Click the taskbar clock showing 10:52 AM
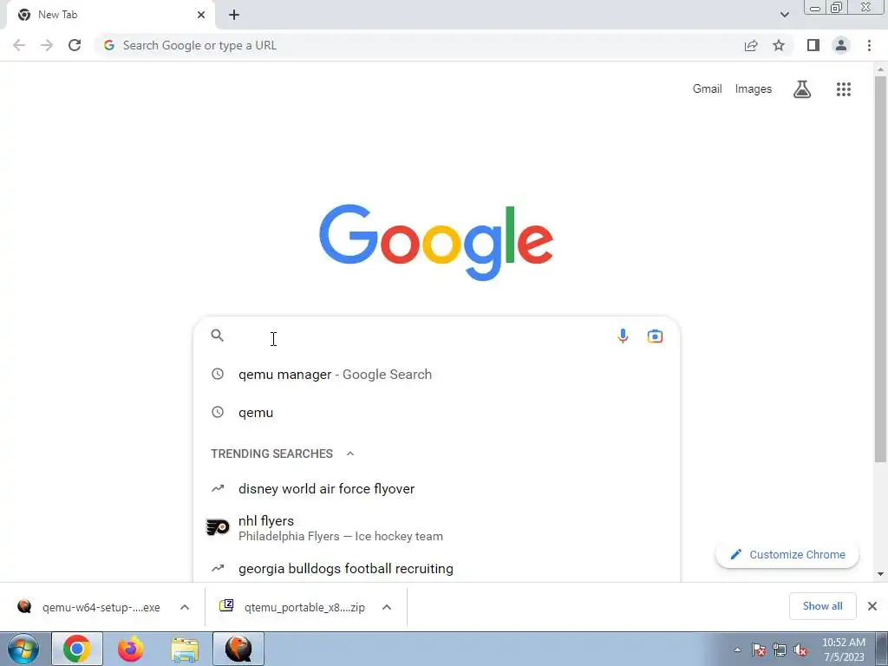Viewport: 888px width, 666px height. point(844,650)
